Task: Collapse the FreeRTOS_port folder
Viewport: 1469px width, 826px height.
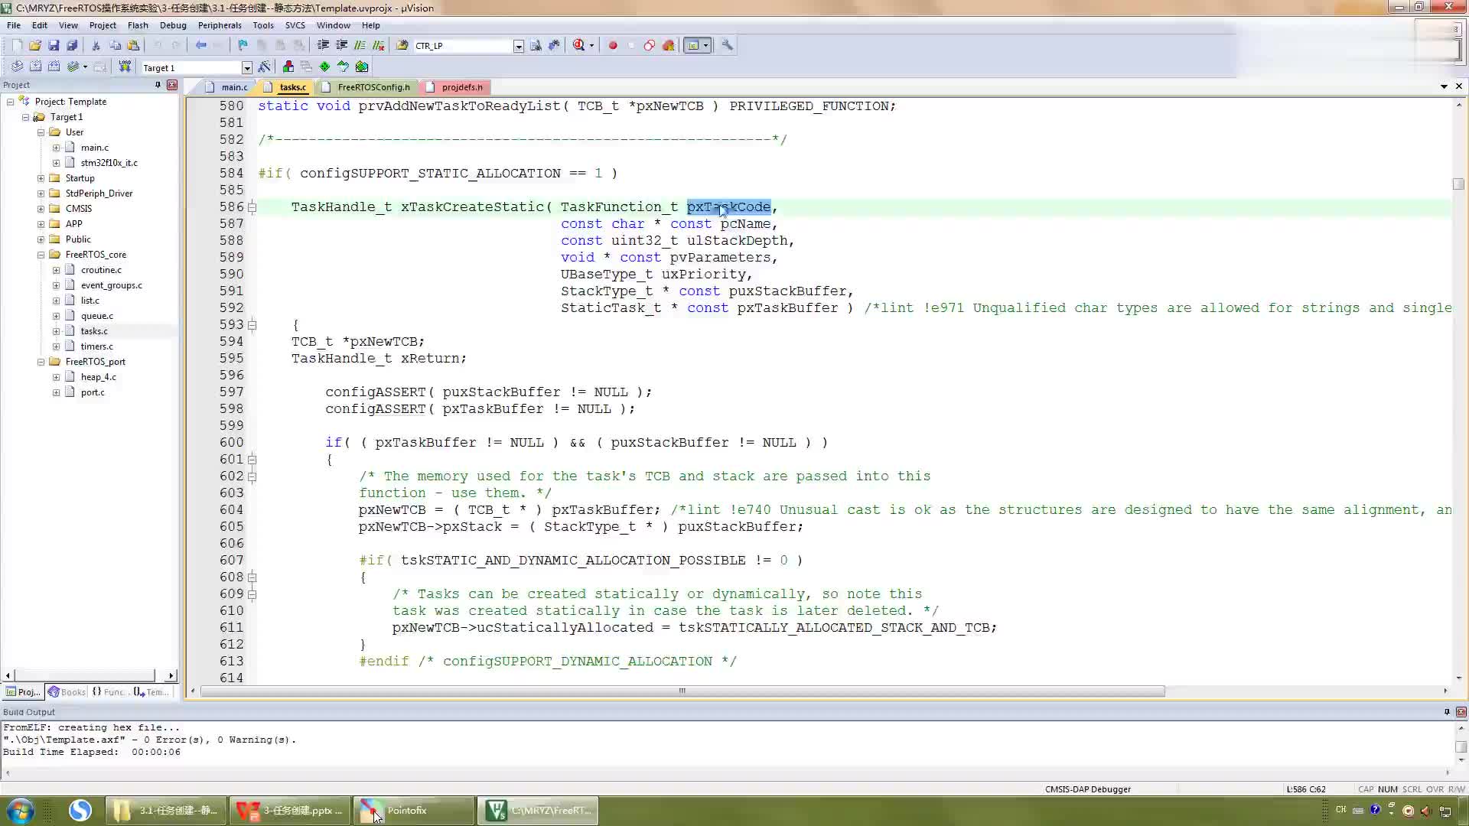Action: 41,362
